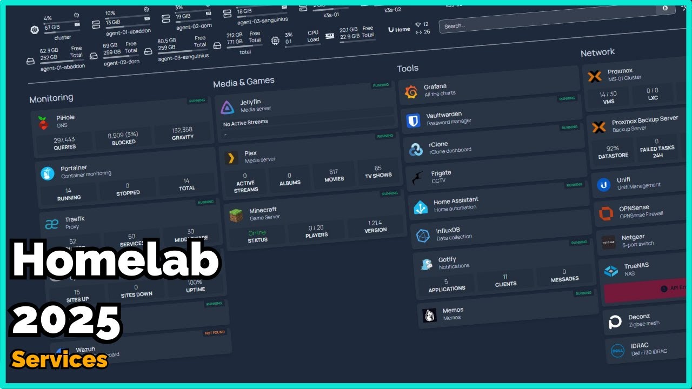Click the Jellyfin media server icon
This screenshot has width=692, height=389.
(x=228, y=107)
